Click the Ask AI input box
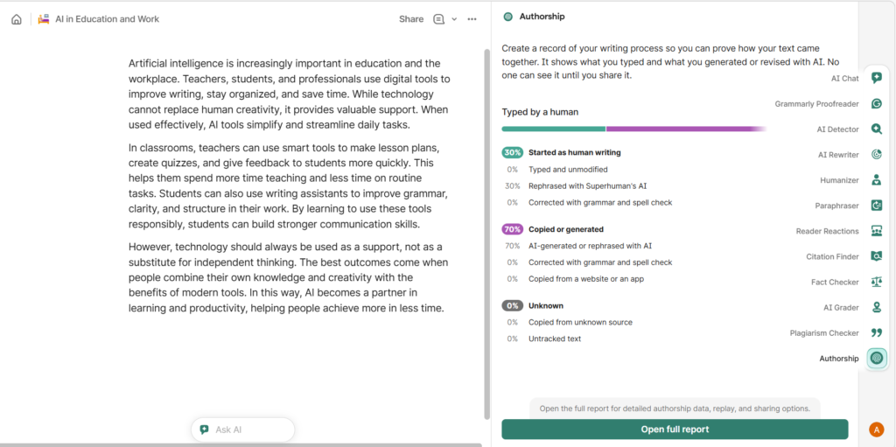The image size is (896, 447). [243, 430]
